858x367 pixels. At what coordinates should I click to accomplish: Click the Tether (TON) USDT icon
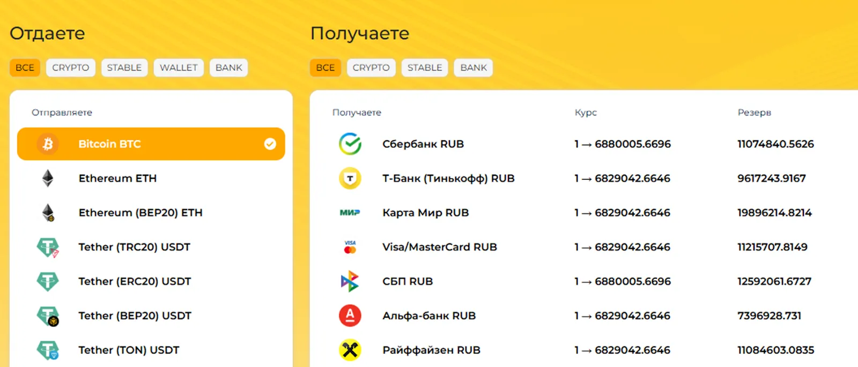48,350
